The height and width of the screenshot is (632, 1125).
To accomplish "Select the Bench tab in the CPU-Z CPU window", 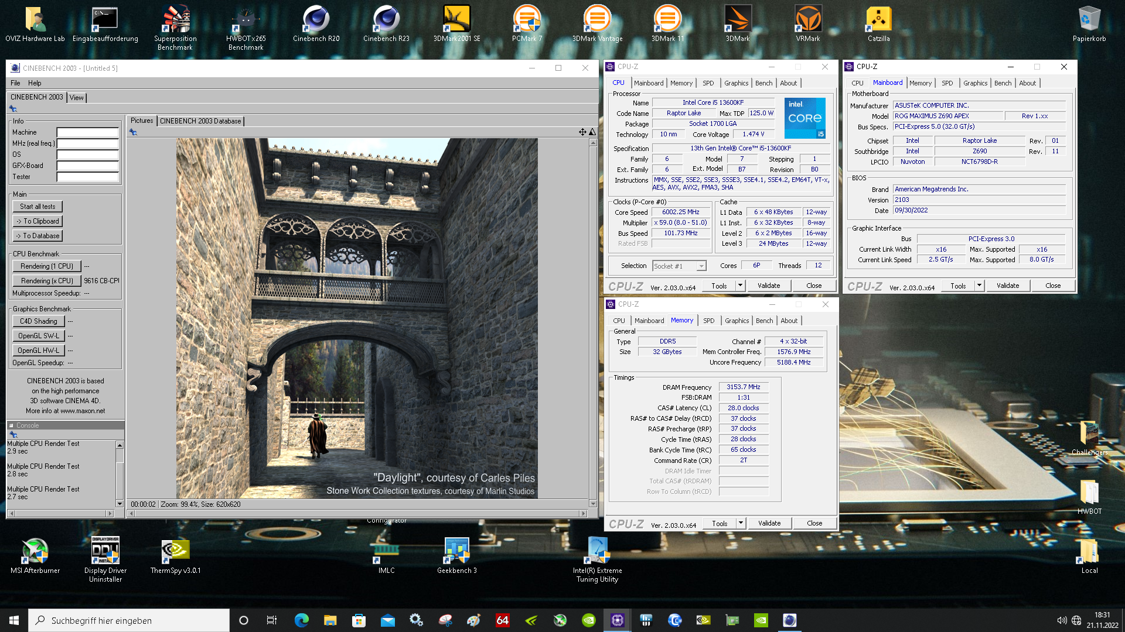I will click(x=763, y=83).
